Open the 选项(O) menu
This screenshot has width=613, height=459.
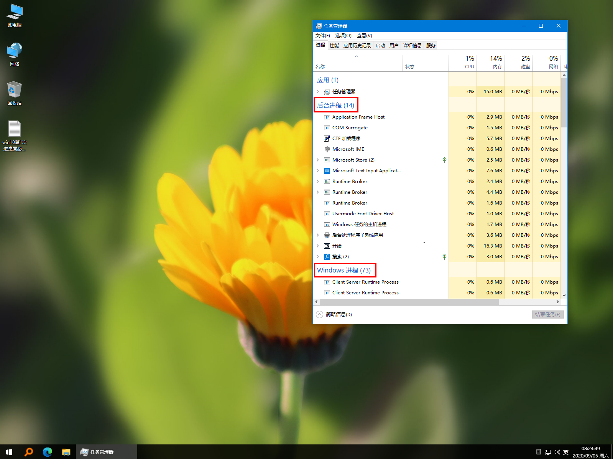pos(343,36)
